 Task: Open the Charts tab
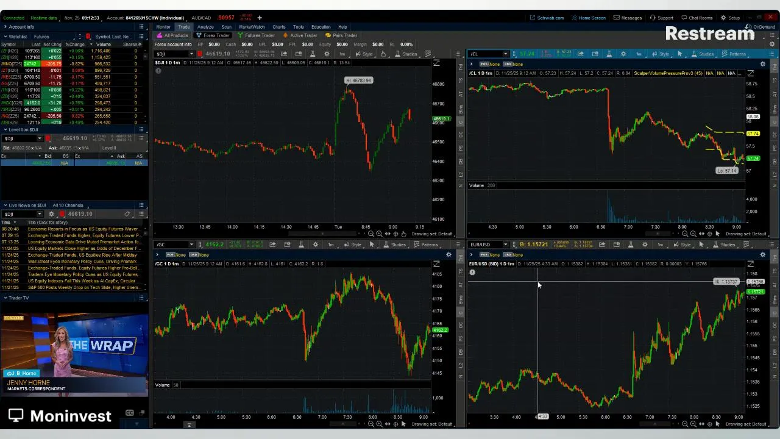(279, 27)
